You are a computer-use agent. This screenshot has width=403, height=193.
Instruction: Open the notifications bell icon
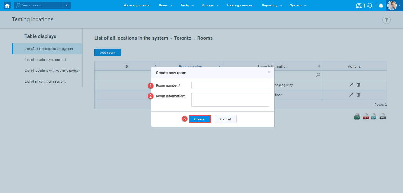pyautogui.click(x=381, y=5)
